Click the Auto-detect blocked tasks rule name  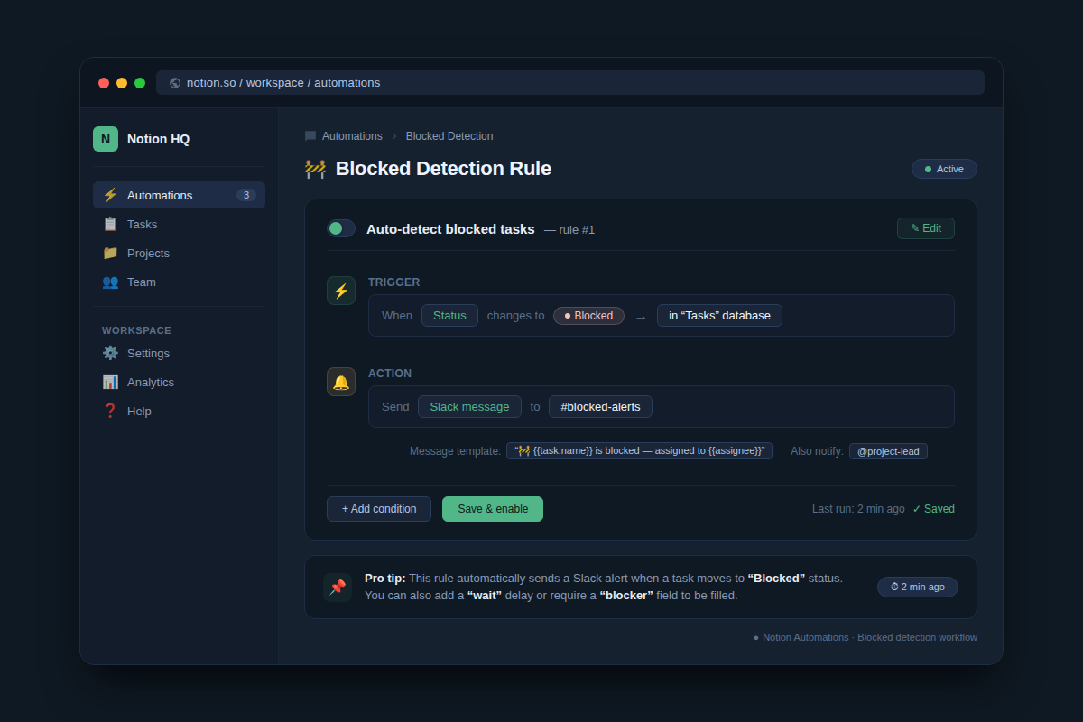pyautogui.click(x=450, y=229)
